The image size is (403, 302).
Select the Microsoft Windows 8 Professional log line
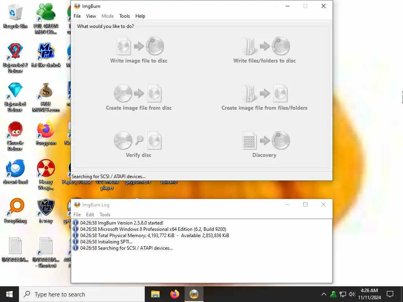(153, 229)
